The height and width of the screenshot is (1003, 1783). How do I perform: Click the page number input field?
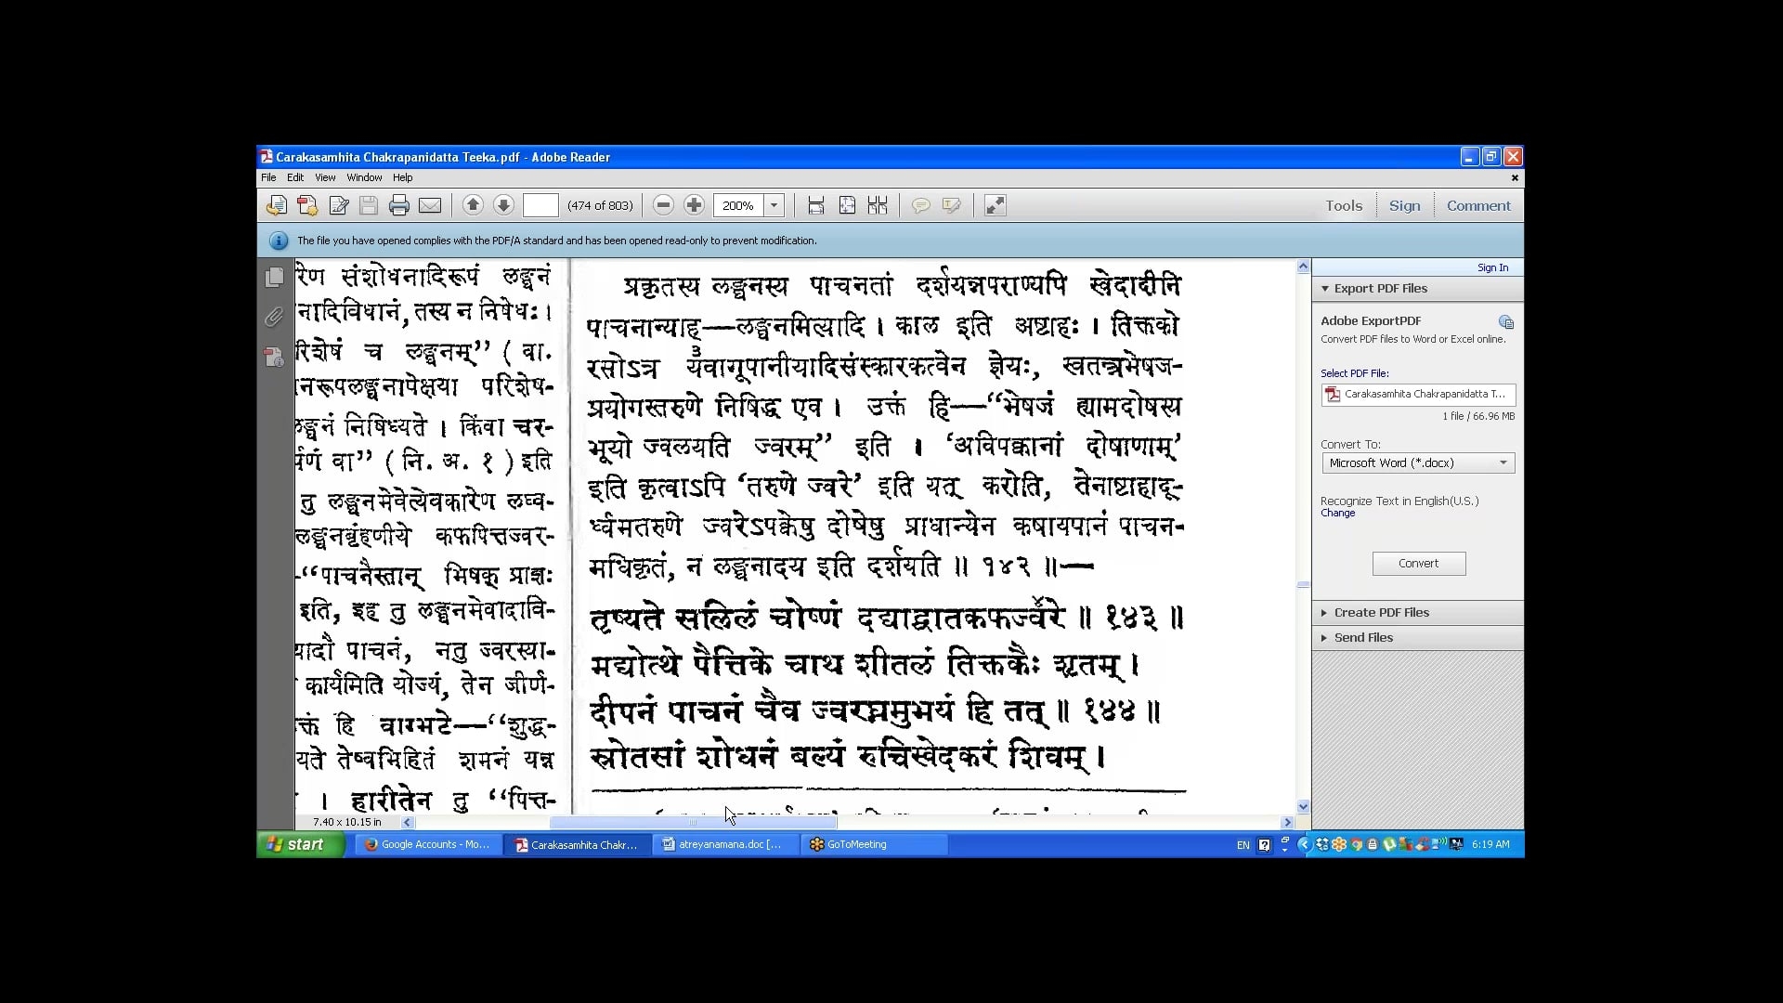540,206
